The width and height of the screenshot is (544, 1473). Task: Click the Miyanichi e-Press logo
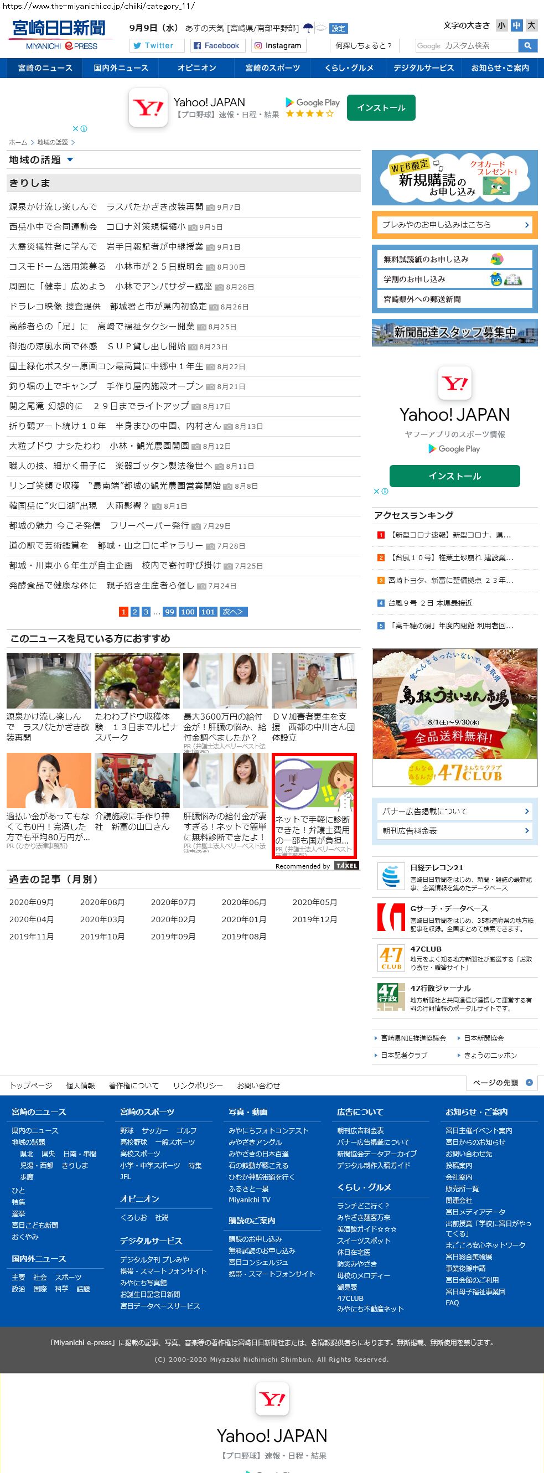(60, 35)
